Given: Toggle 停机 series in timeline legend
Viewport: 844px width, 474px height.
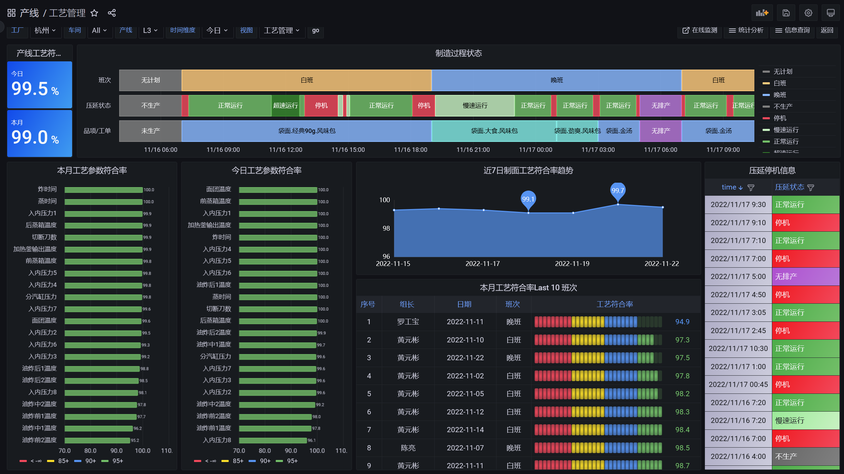Looking at the screenshot, I should click(779, 118).
